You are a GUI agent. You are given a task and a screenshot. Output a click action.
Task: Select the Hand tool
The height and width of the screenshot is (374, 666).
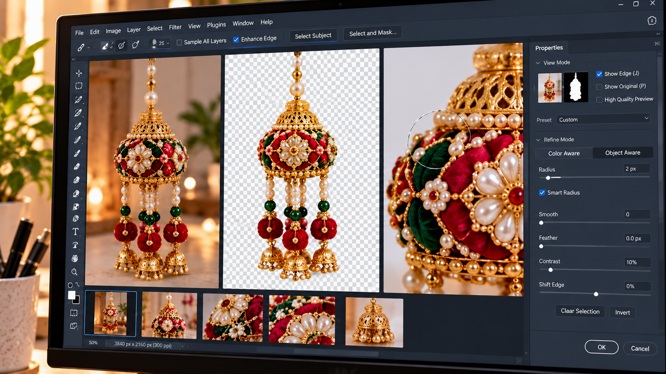(x=75, y=258)
